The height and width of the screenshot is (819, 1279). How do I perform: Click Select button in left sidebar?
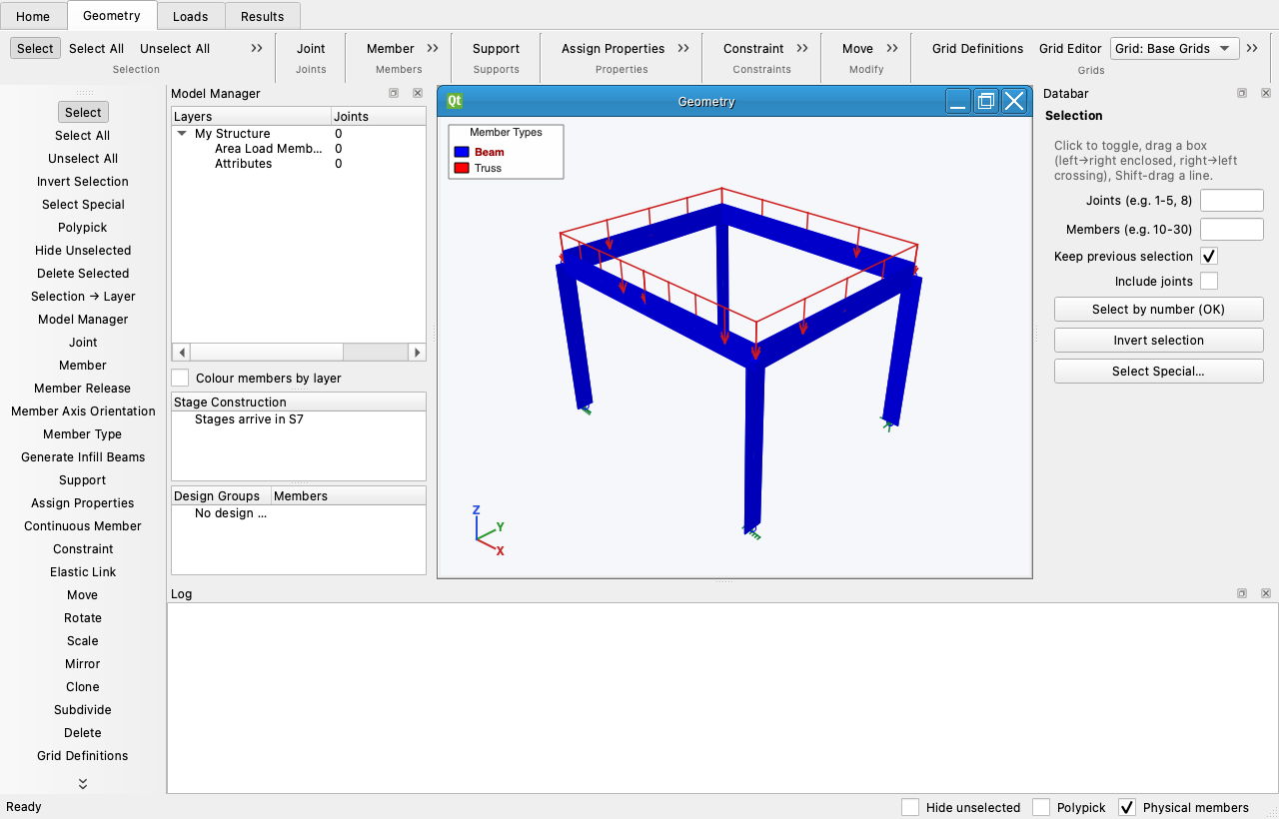pos(83,112)
